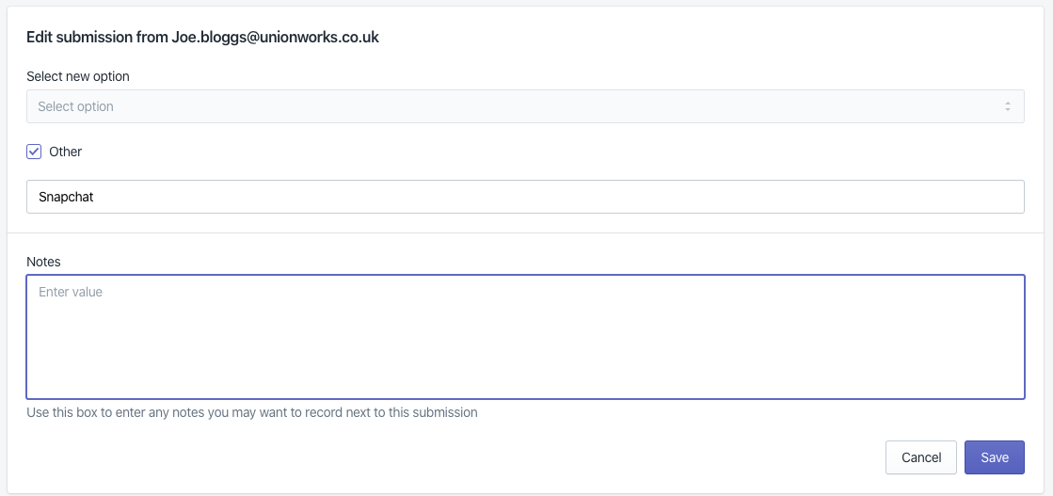Click the notes help text below the box

(251, 412)
